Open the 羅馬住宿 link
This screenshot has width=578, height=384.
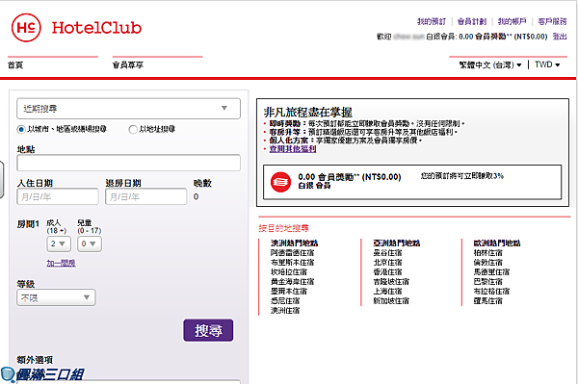(x=488, y=300)
